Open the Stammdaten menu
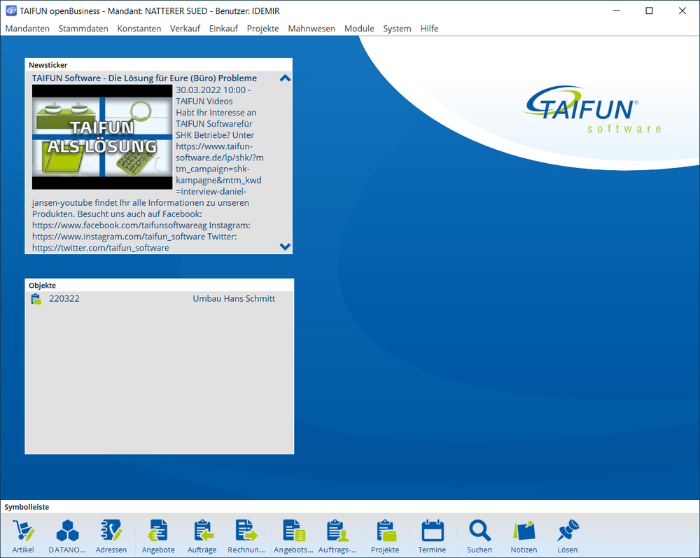 coord(83,29)
